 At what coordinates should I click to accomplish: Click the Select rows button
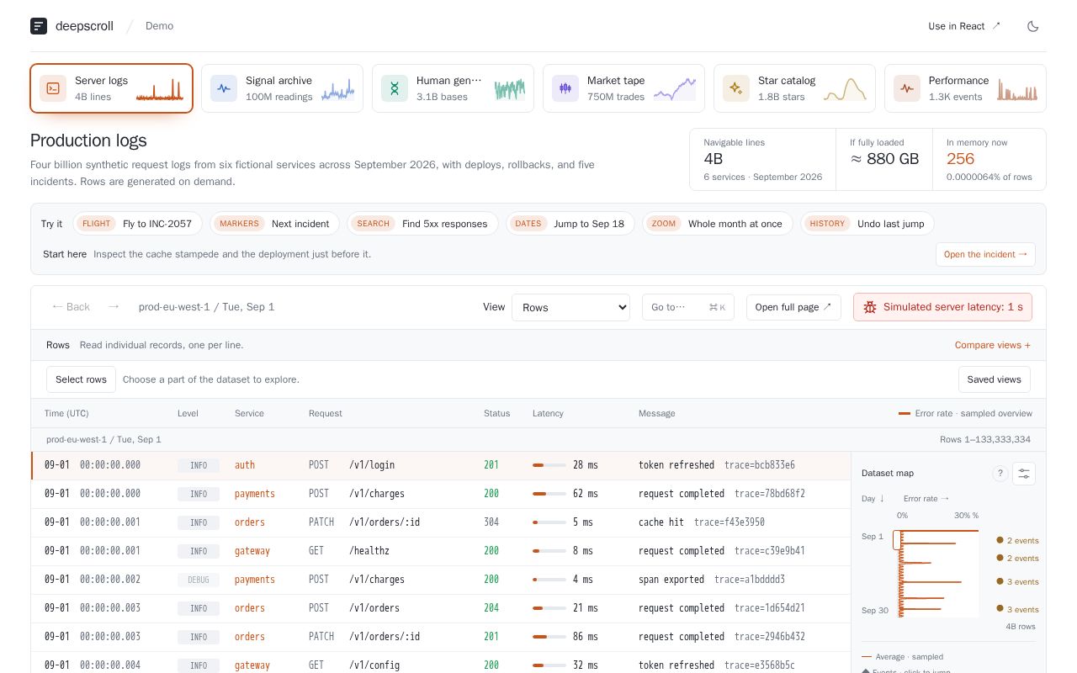[x=81, y=379]
